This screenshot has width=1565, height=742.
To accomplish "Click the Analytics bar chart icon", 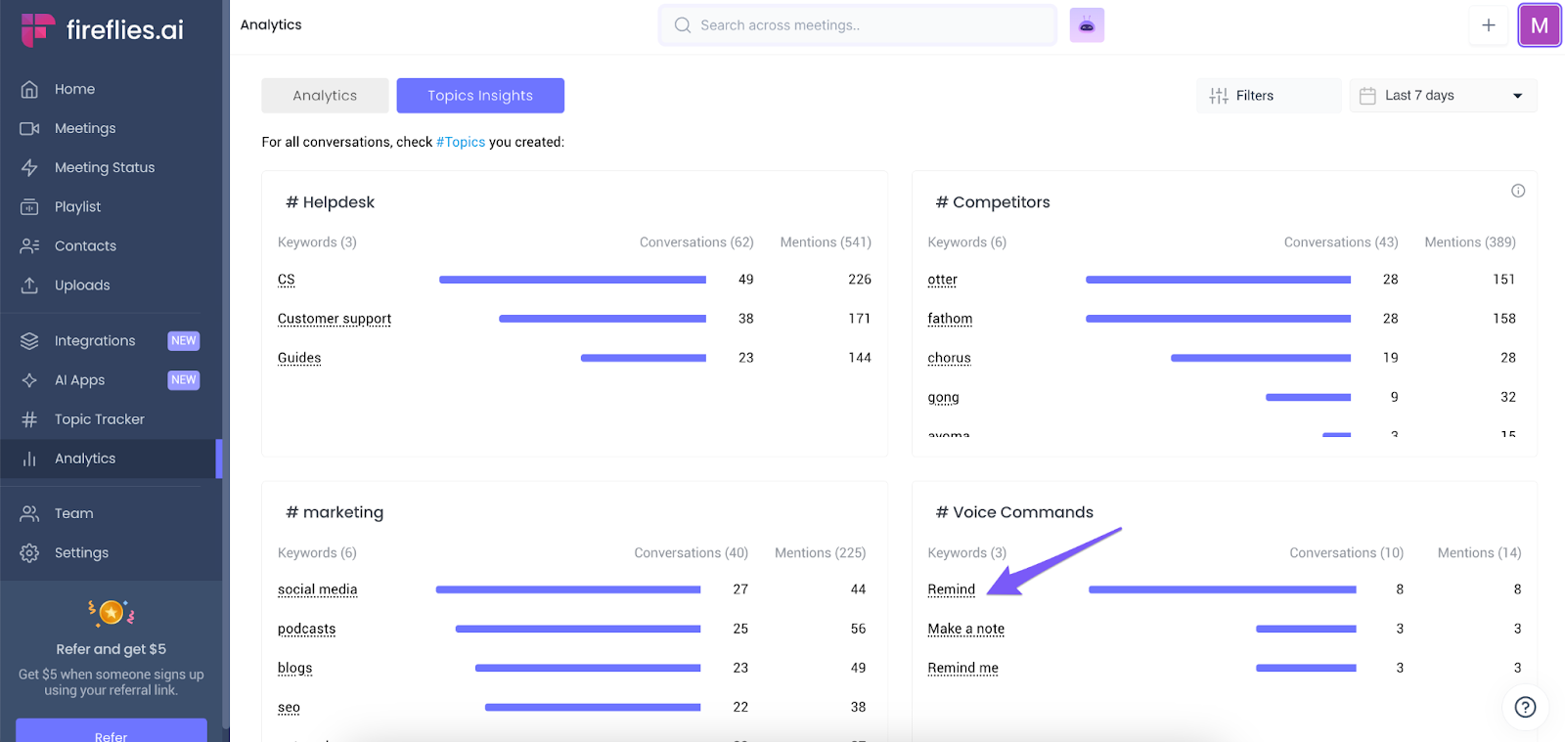I will pos(29,458).
